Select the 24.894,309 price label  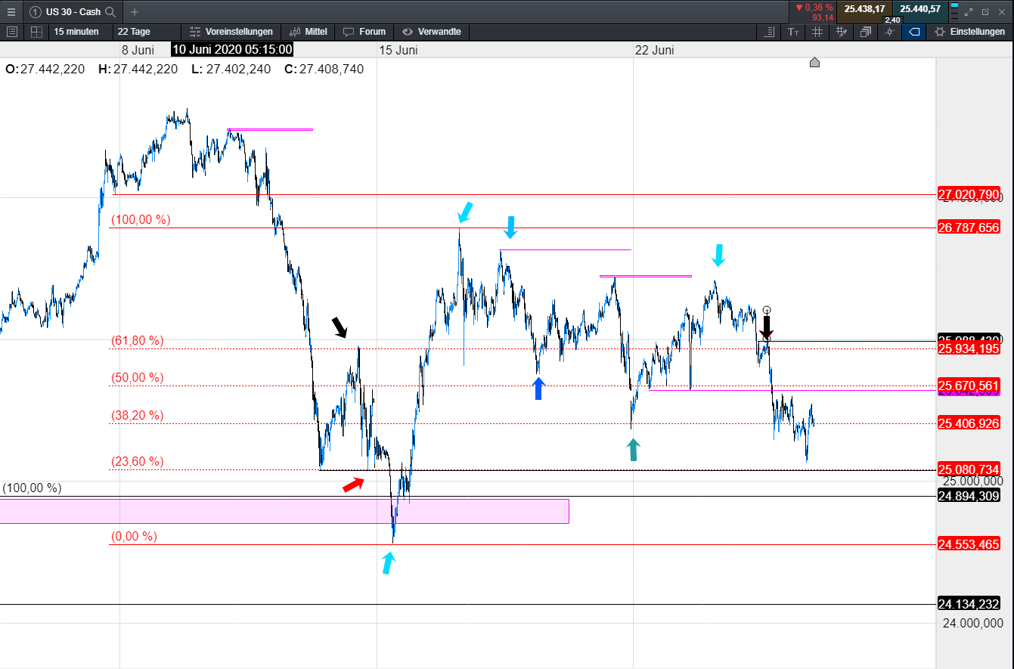[x=969, y=496]
